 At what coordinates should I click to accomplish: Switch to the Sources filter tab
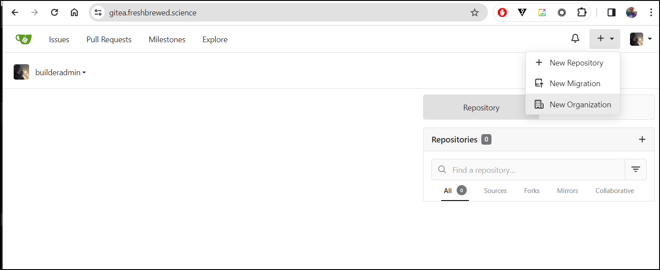(x=495, y=191)
